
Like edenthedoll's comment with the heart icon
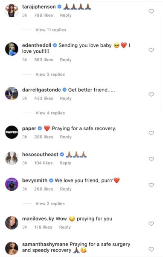tap(151, 50)
